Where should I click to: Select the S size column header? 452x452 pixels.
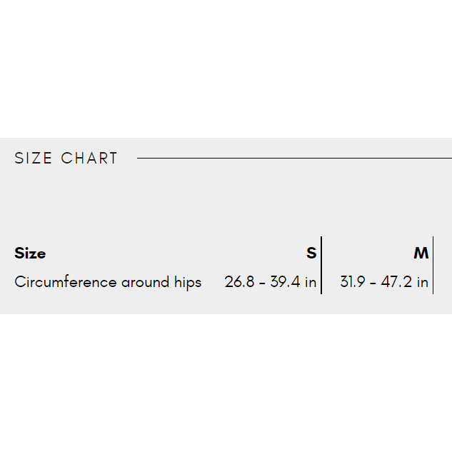coord(311,253)
